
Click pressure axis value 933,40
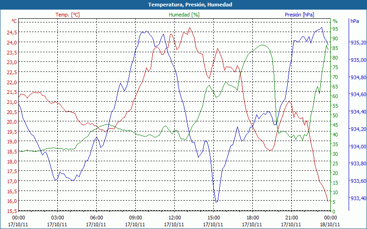[358, 198]
